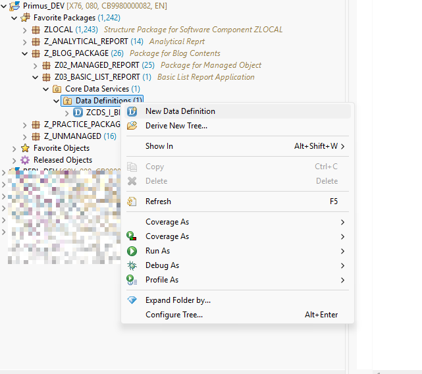The image size is (422, 374).
Task: Select Configure Tree... menu entry
Action: click(x=238, y=315)
